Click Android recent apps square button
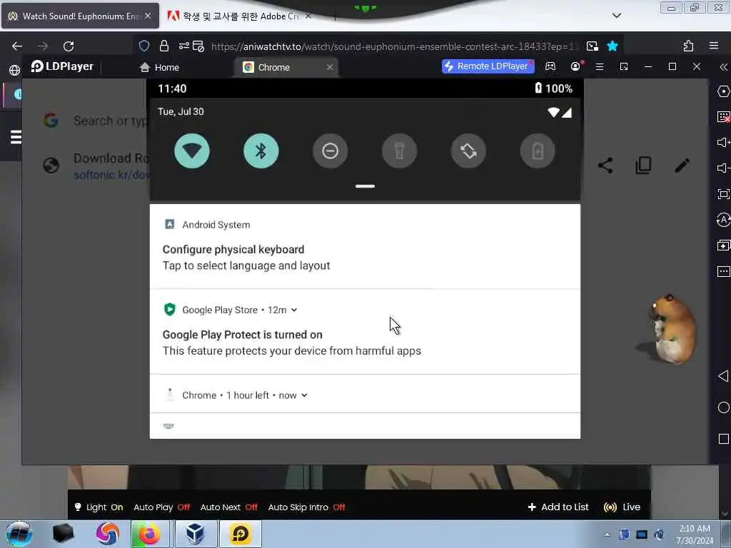 point(723,439)
